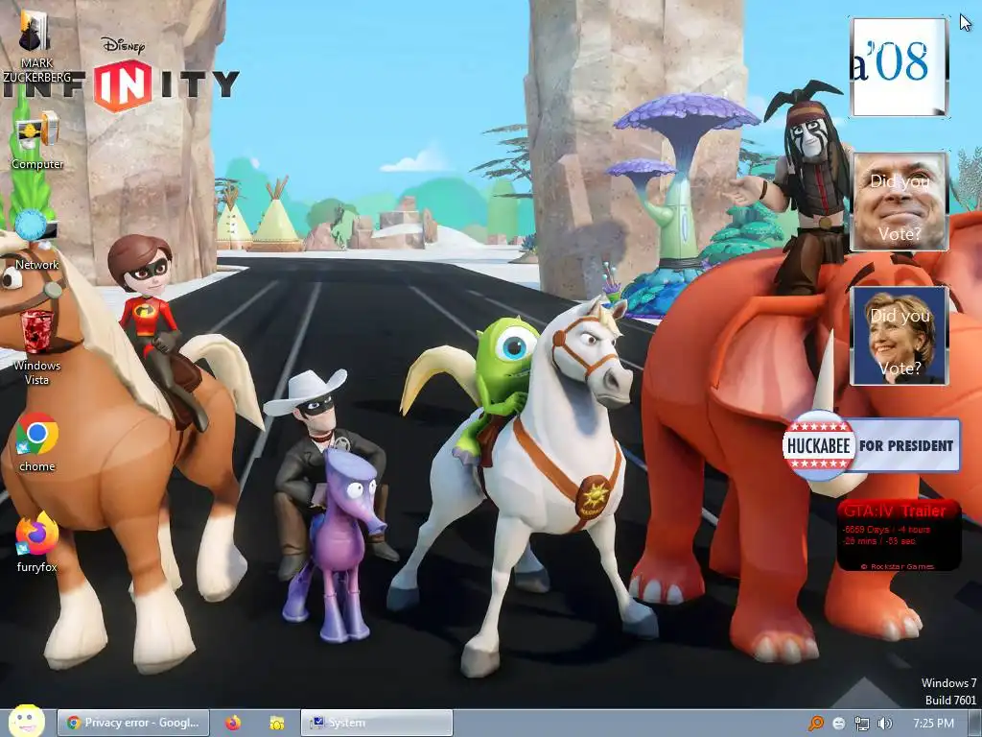Screen dimensions: 982x737
Task: Open the file explorer folder icon in taskbar
Action: click(277, 723)
